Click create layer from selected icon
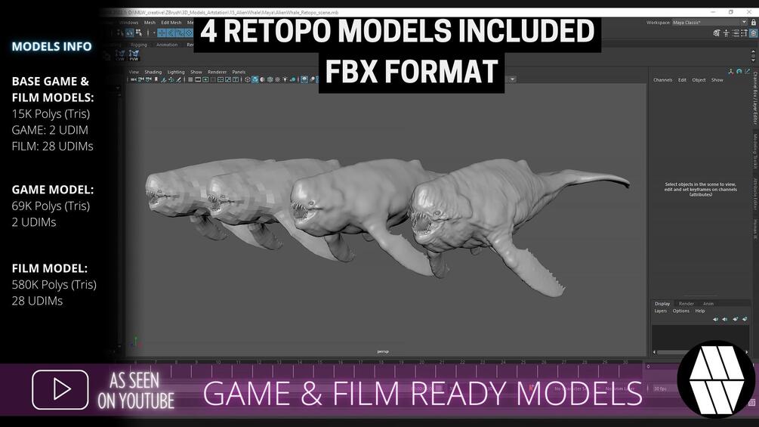Image resolution: width=759 pixels, height=427 pixels. (745, 319)
